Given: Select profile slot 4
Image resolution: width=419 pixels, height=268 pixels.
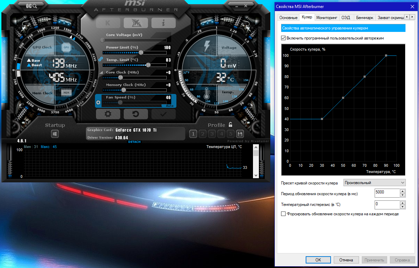Looking at the screenshot, I should (x=221, y=134).
